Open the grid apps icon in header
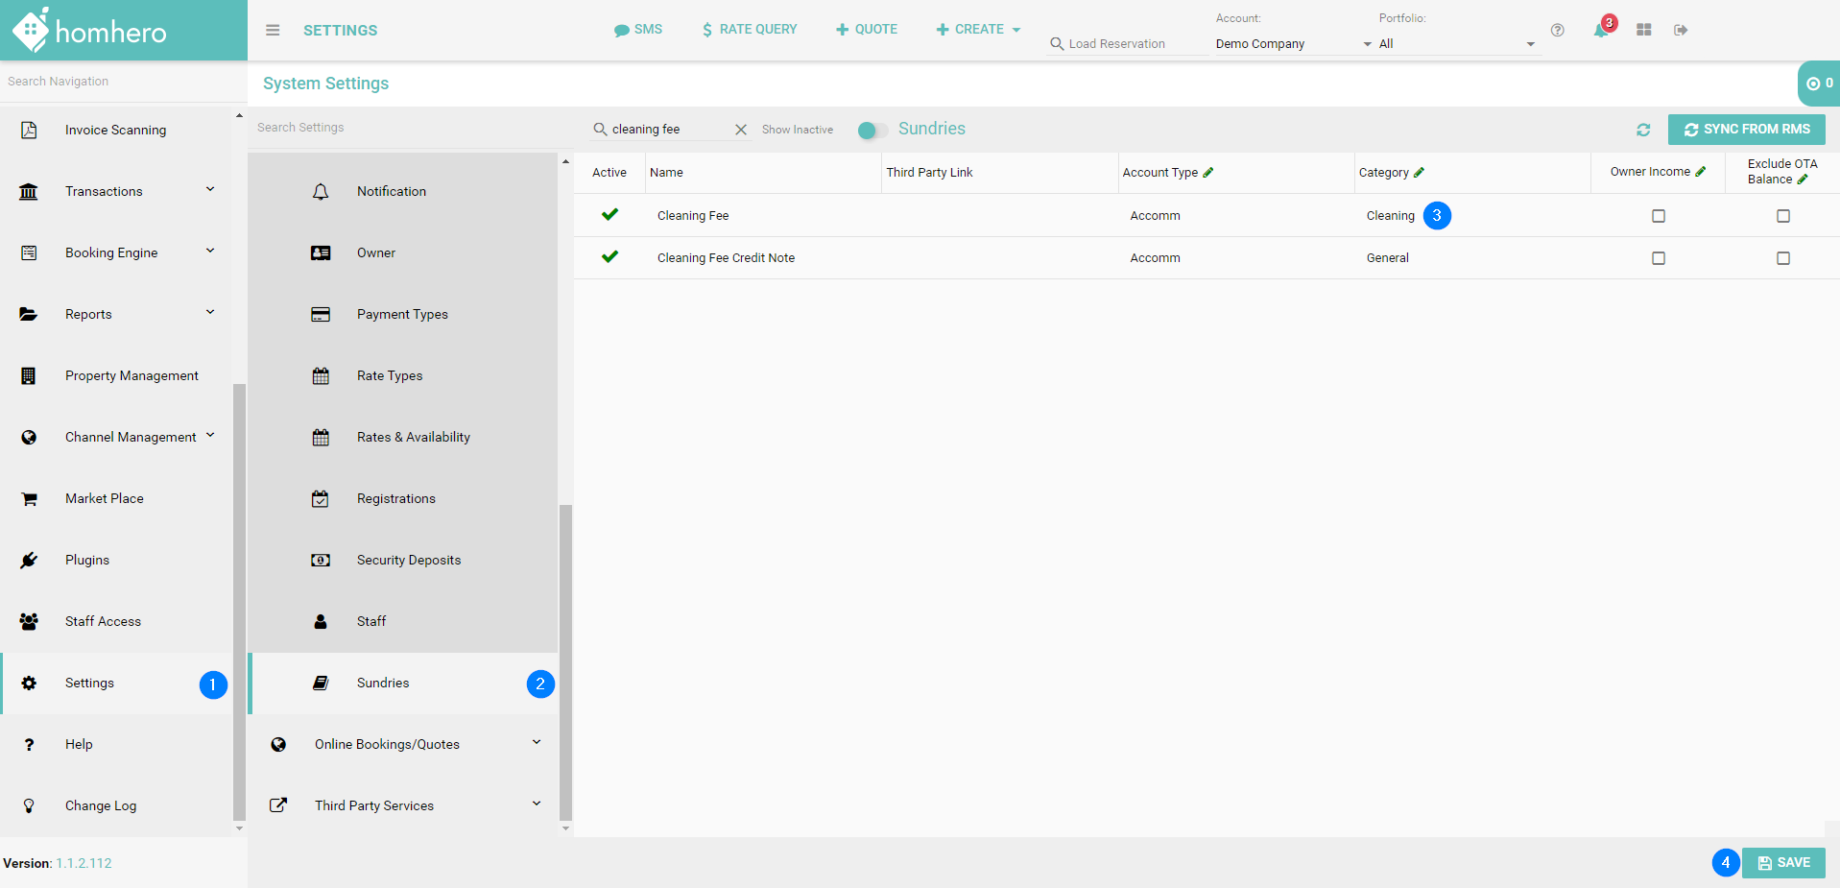The image size is (1840, 888). 1644,31
